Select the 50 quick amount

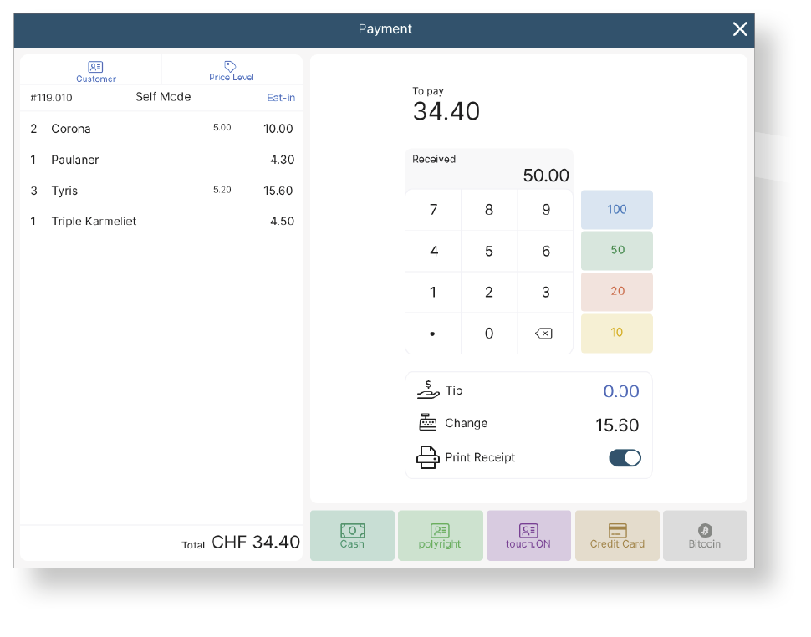click(x=616, y=250)
